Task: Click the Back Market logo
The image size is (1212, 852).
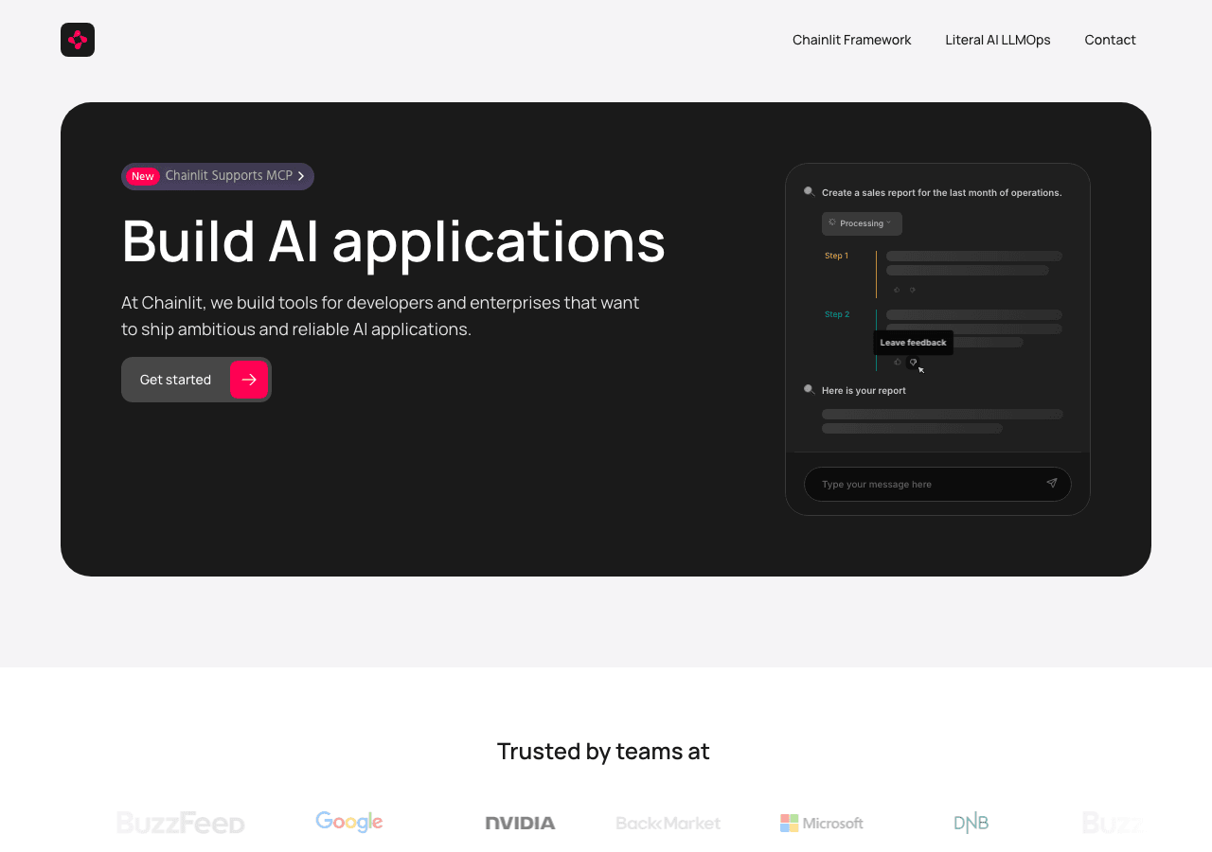Action: click(x=668, y=823)
